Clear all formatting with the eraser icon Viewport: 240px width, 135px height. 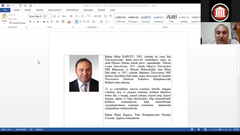tap(71, 16)
